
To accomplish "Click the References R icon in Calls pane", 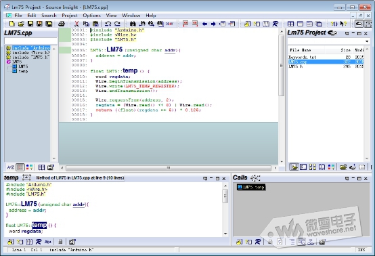I will click(258, 242).
